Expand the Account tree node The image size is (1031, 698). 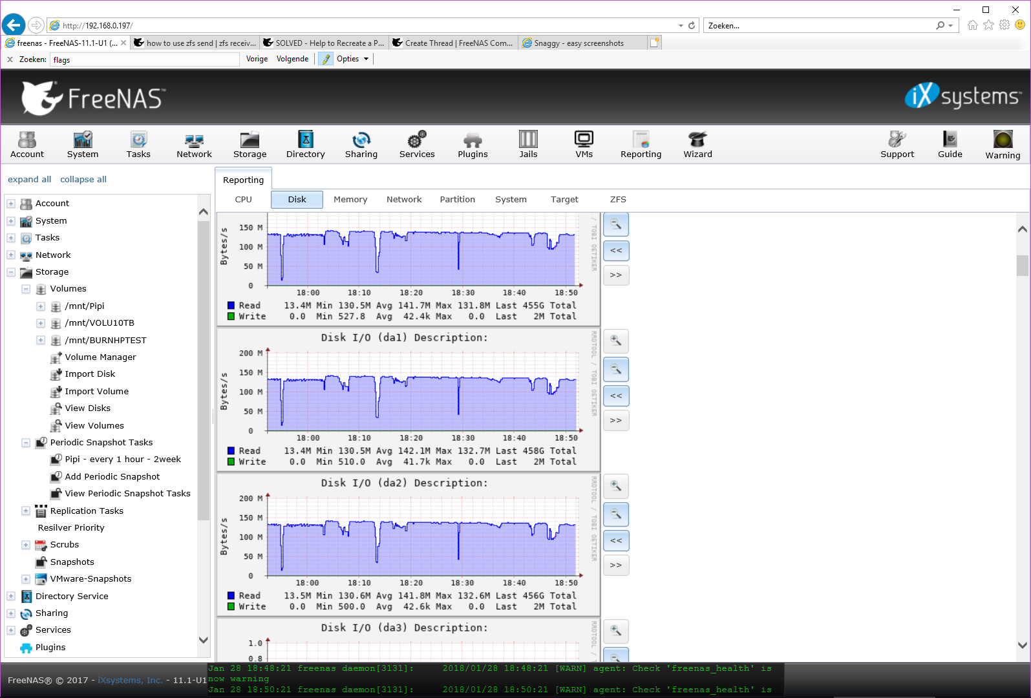coord(11,204)
